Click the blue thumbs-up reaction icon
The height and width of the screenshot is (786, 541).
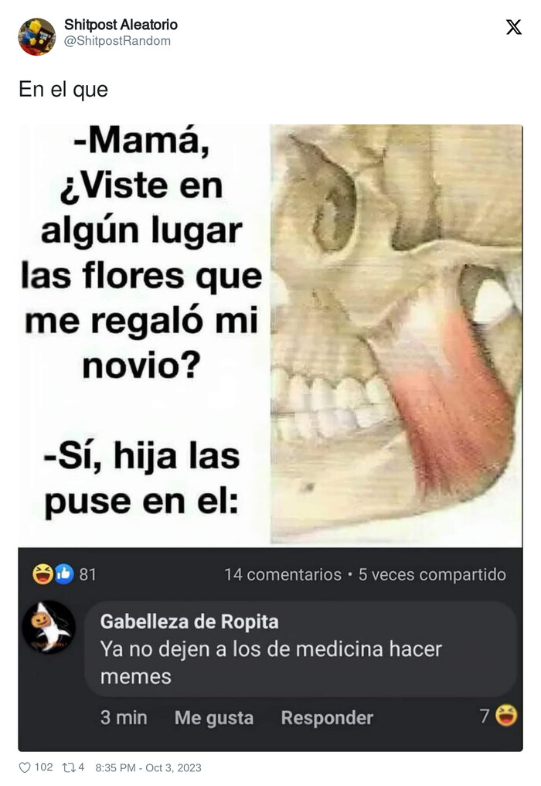(x=64, y=574)
